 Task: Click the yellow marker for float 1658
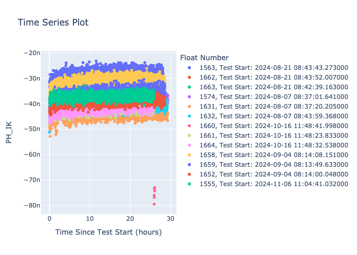[x=189, y=155]
